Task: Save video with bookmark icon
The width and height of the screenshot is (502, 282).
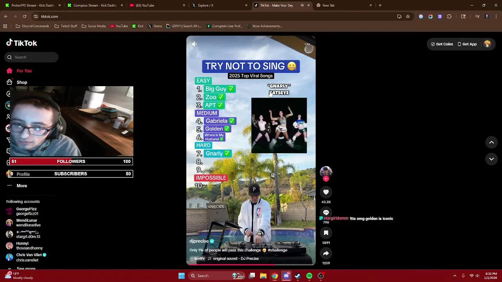Action: (x=326, y=233)
